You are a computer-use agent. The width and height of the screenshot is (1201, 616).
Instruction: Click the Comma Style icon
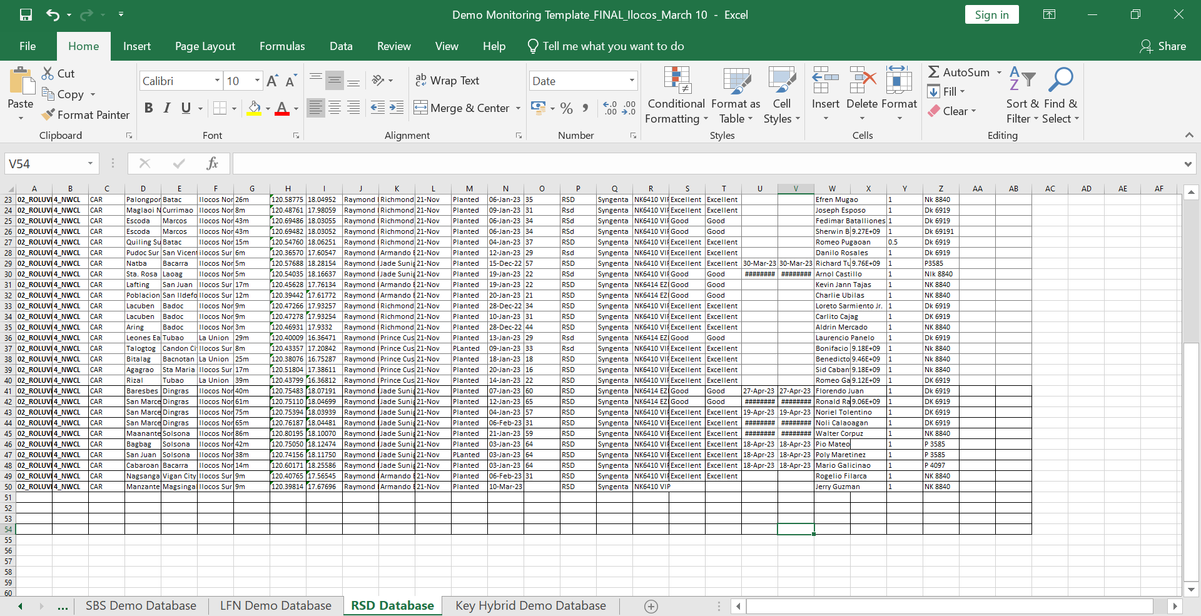(x=585, y=108)
